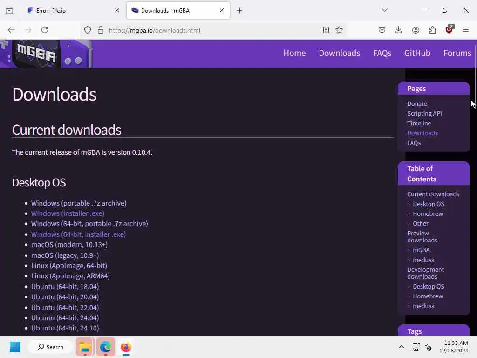Jump to Preview downloads section
477x358 pixels.
coord(422,237)
